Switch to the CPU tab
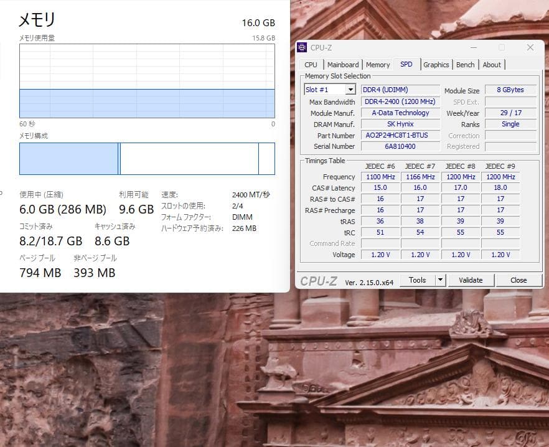This screenshot has height=447, width=549. coord(311,64)
